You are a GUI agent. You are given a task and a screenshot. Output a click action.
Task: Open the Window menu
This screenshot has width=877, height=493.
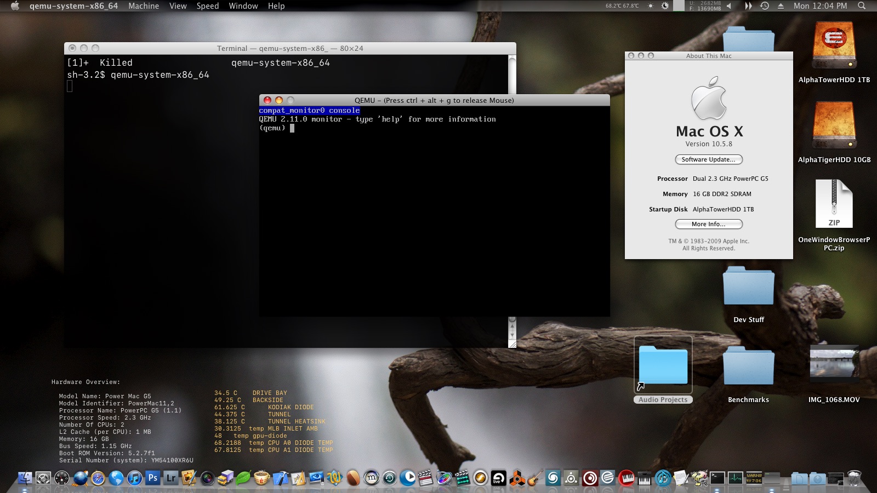coord(243,5)
